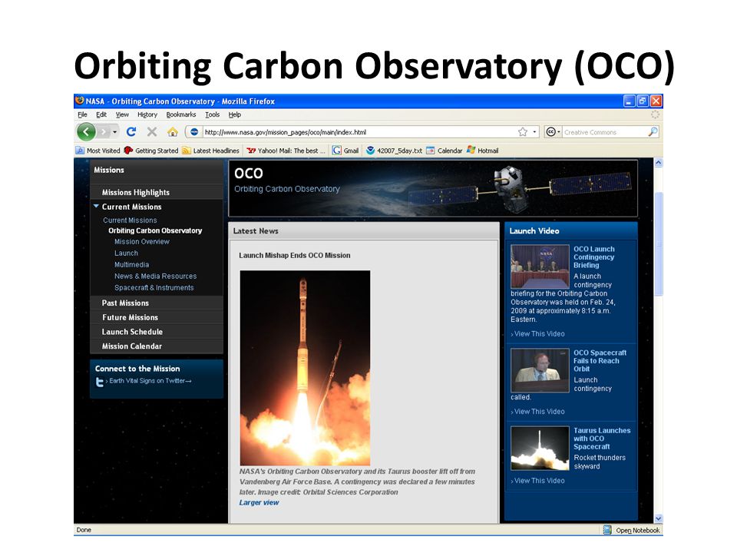Click the vertical scrollbar thumb
This screenshot has height=553, width=737.
point(659,243)
